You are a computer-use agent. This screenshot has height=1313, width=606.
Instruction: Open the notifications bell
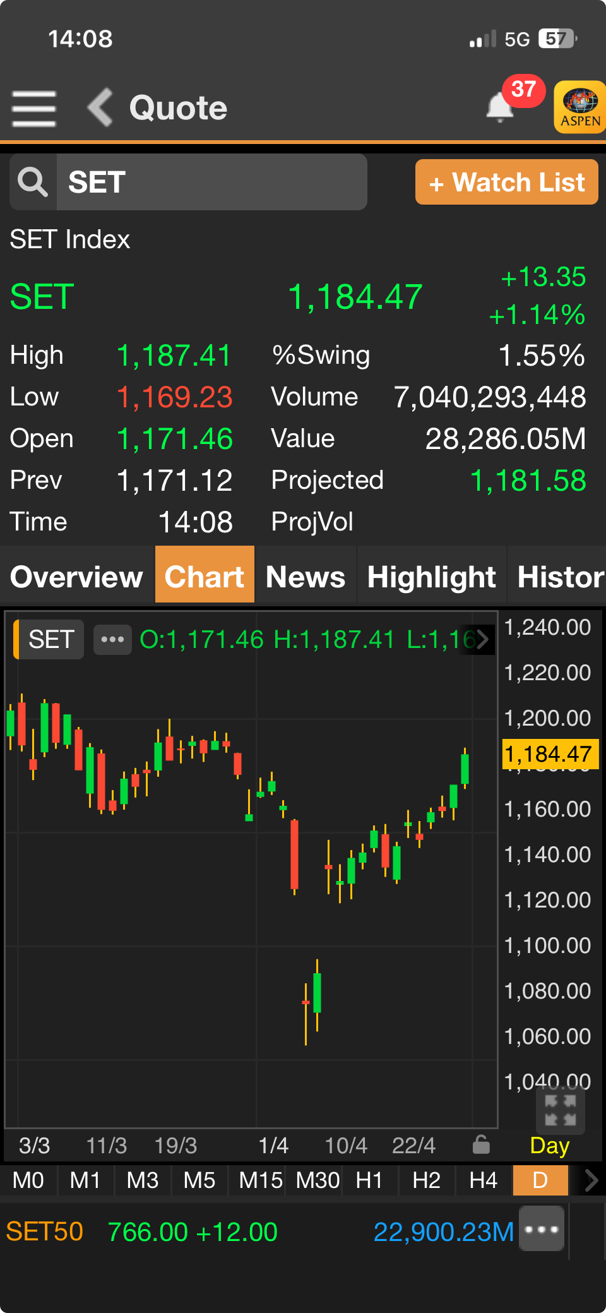coord(500,107)
